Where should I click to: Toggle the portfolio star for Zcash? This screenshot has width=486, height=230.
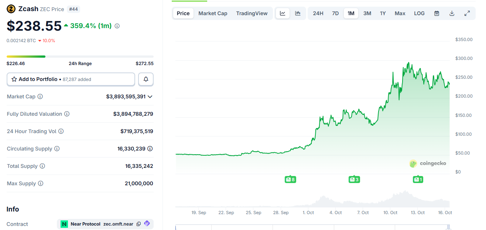pos(14,79)
